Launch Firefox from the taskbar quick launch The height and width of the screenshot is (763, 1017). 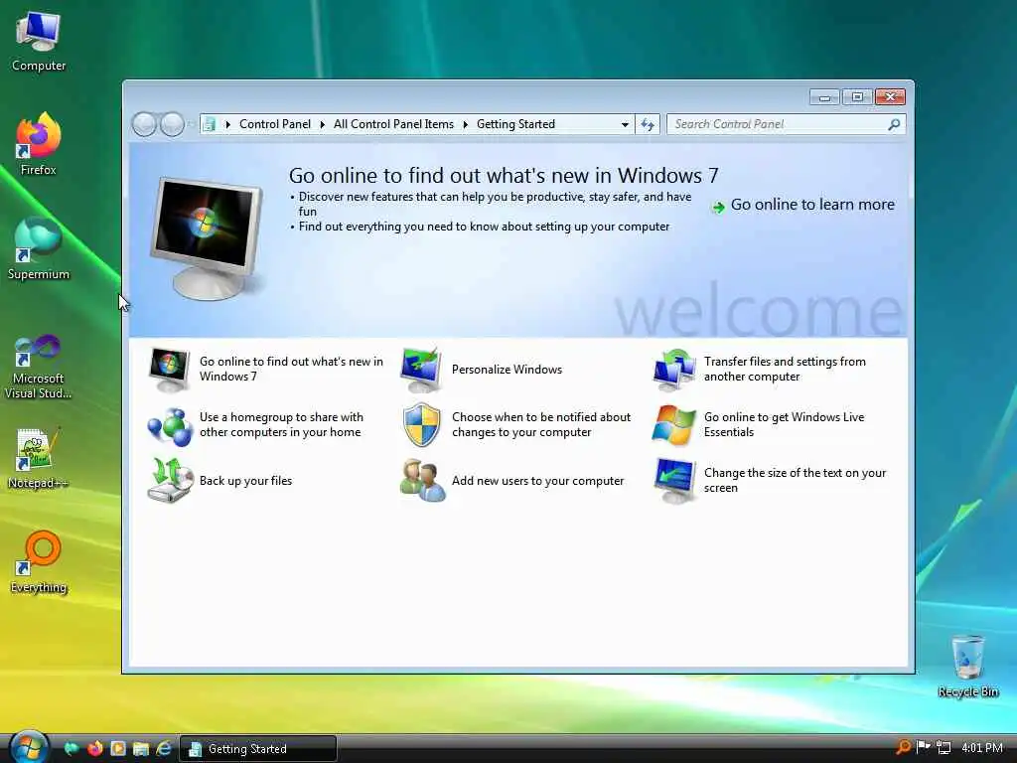[x=94, y=748]
